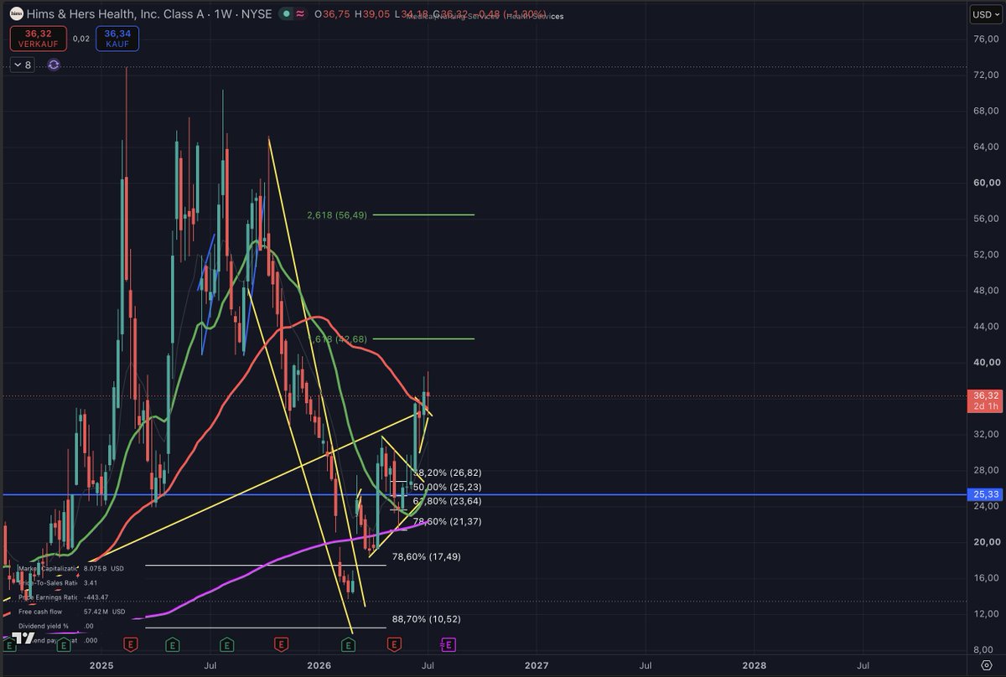
Task: Open the green earnings marker beside 2026 label
Action: pos(350,643)
